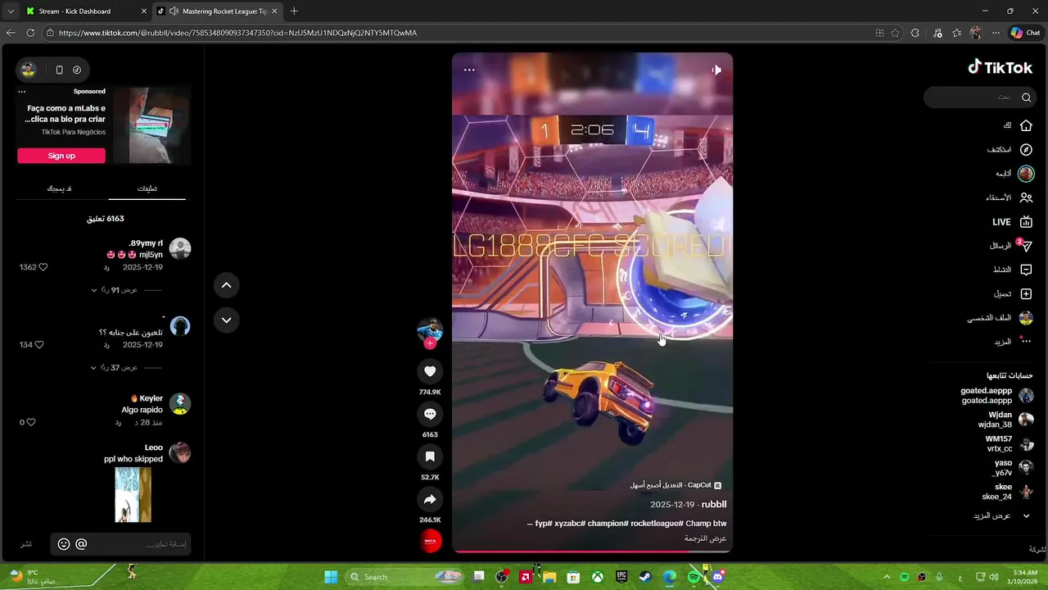Go to previous video with up arrow
Viewport: 1048px width, 590px height.
pos(226,284)
